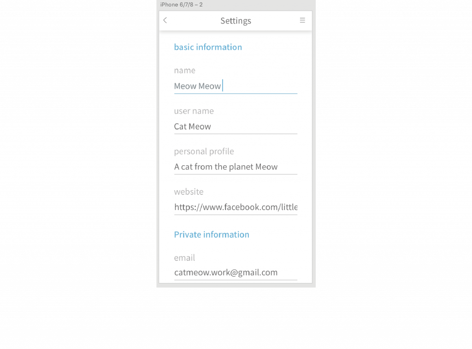The width and height of the screenshot is (472, 349).
Task: Click the personal profile text field
Action: tap(236, 167)
